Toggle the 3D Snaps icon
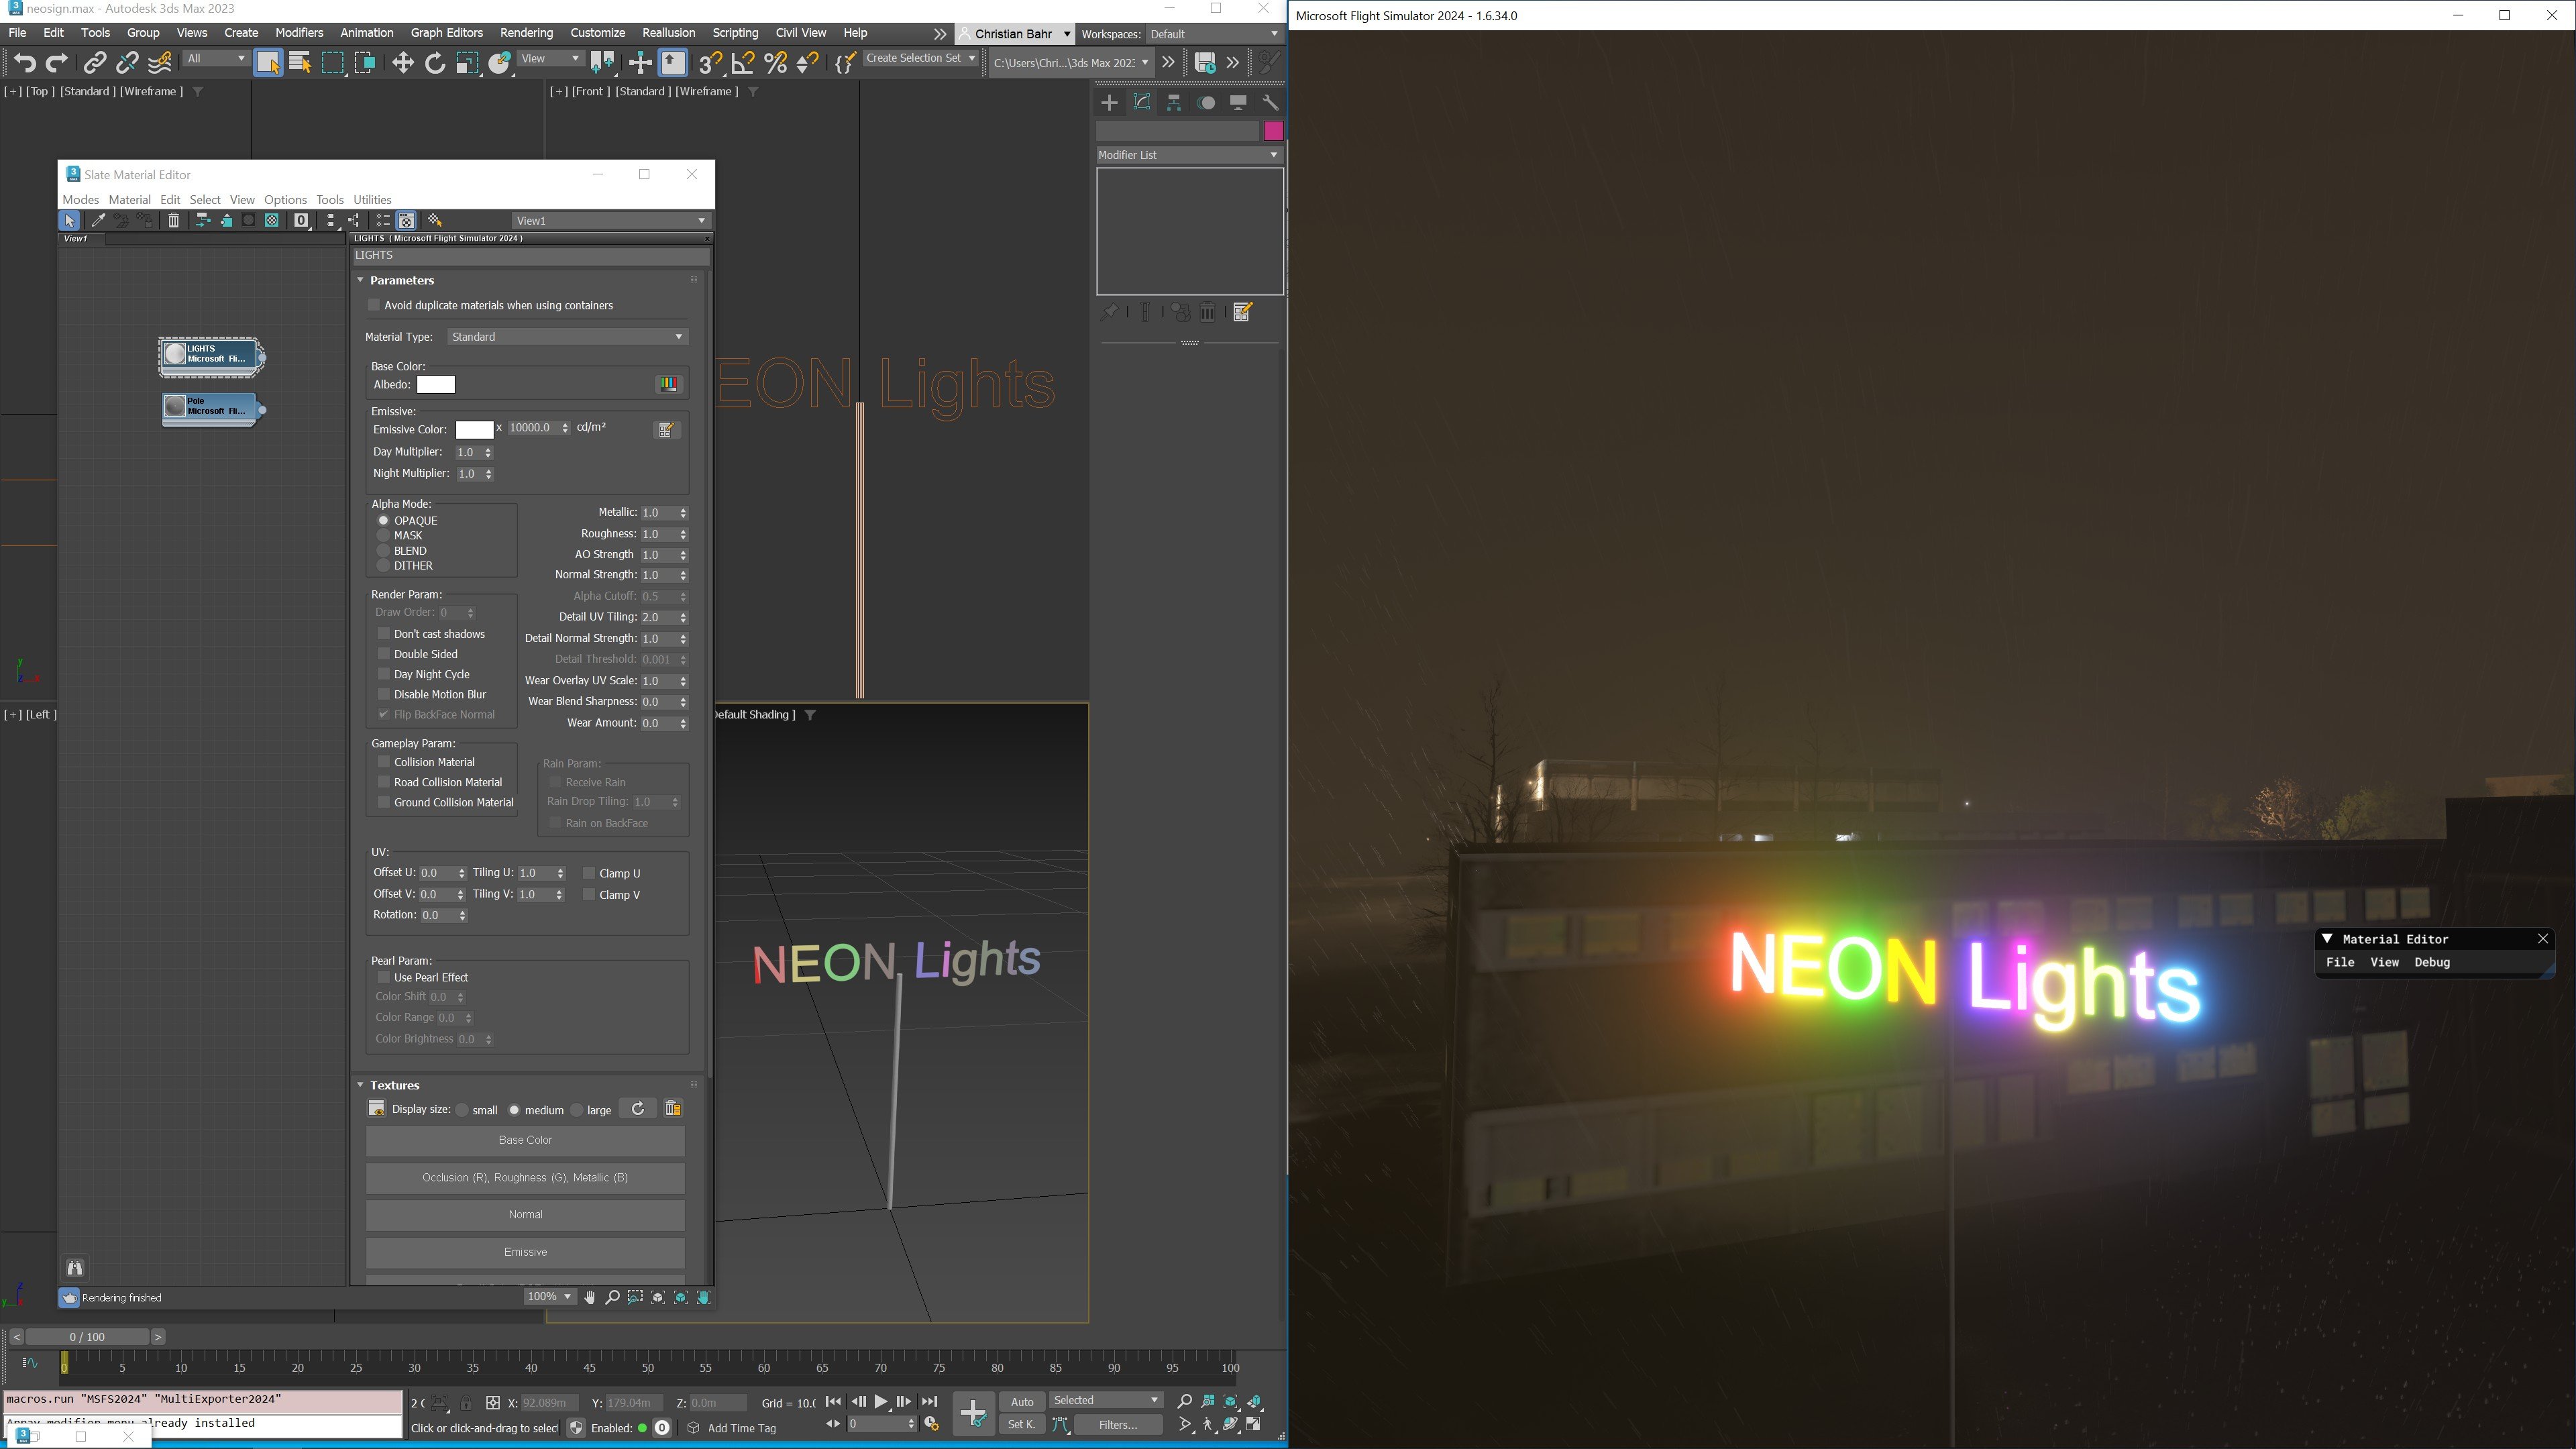 pos(709,63)
